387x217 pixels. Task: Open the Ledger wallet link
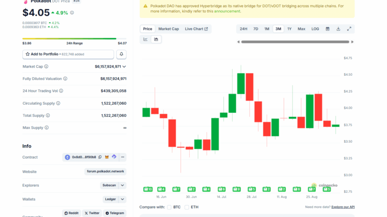click(110, 199)
